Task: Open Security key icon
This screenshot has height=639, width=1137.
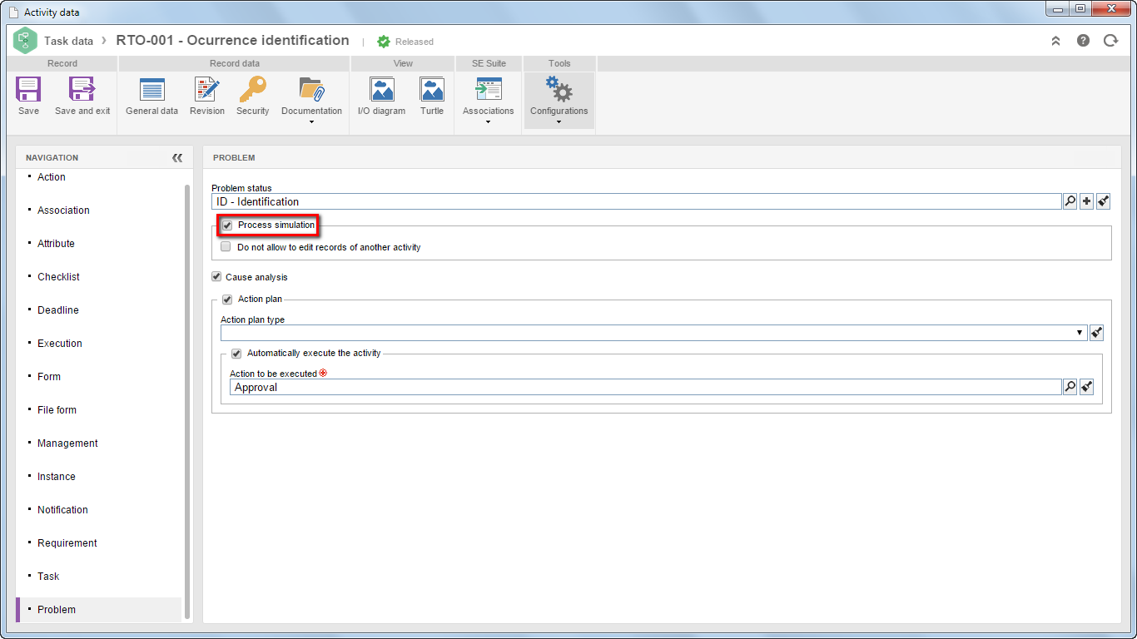Action: click(x=252, y=90)
